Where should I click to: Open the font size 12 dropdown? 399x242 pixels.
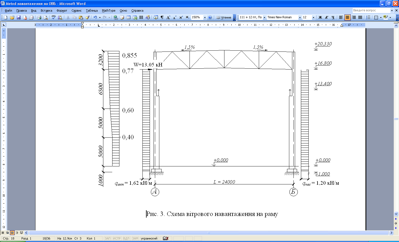coord(313,17)
